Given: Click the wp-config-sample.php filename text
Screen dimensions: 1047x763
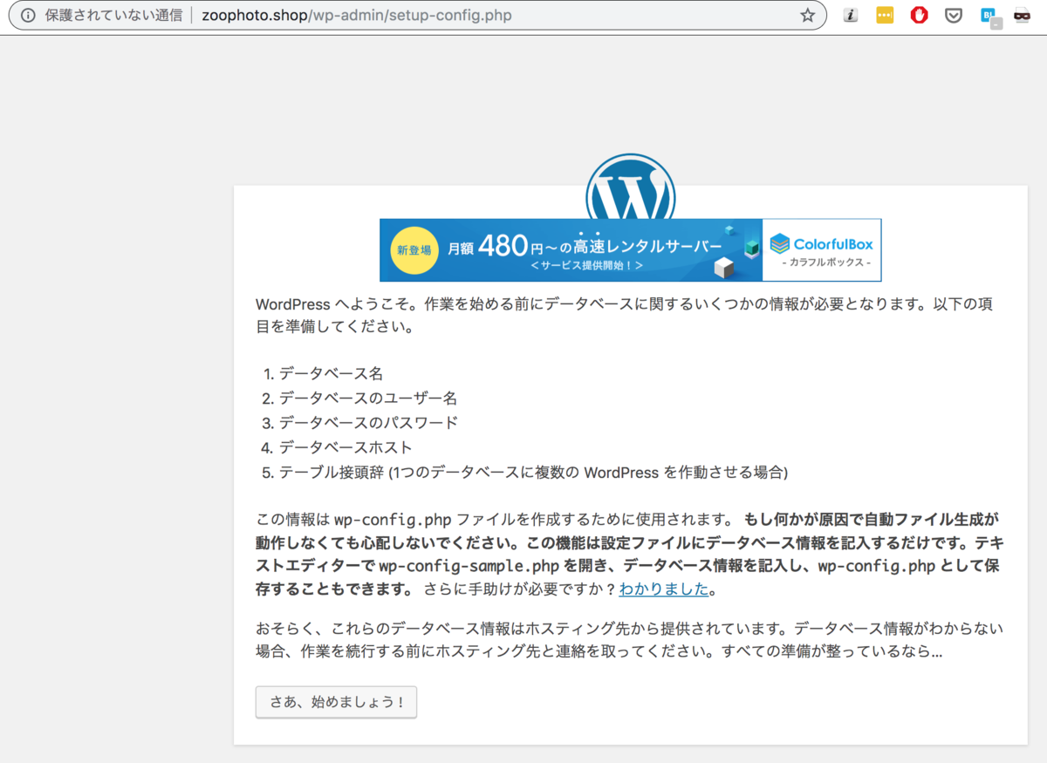Looking at the screenshot, I should pyautogui.click(x=469, y=565).
